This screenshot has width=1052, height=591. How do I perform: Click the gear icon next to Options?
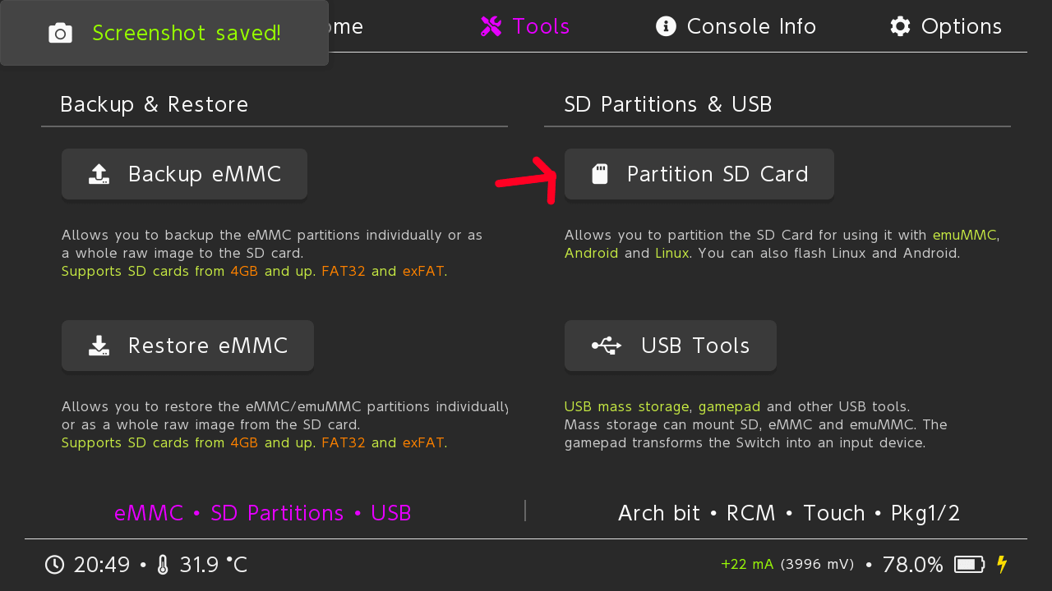pyautogui.click(x=900, y=26)
